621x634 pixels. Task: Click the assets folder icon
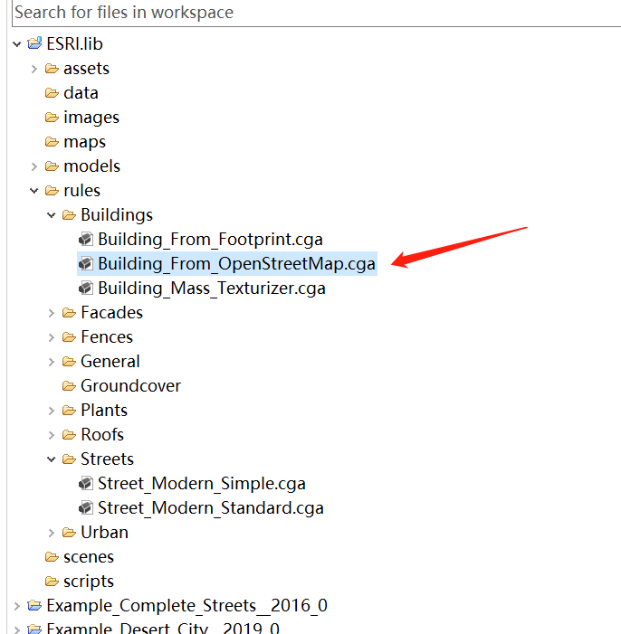click(52, 69)
